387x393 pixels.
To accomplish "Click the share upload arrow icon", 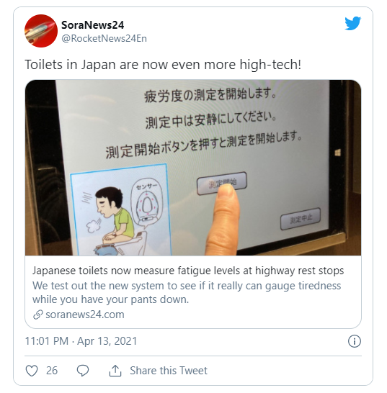I will [x=115, y=371].
